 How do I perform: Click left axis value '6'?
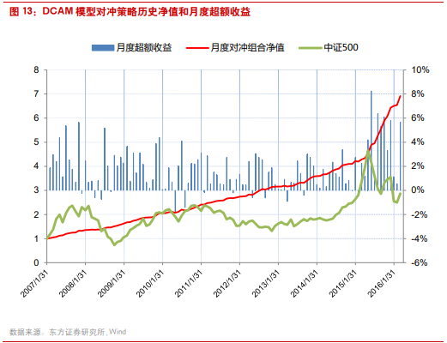click(x=36, y=117)
